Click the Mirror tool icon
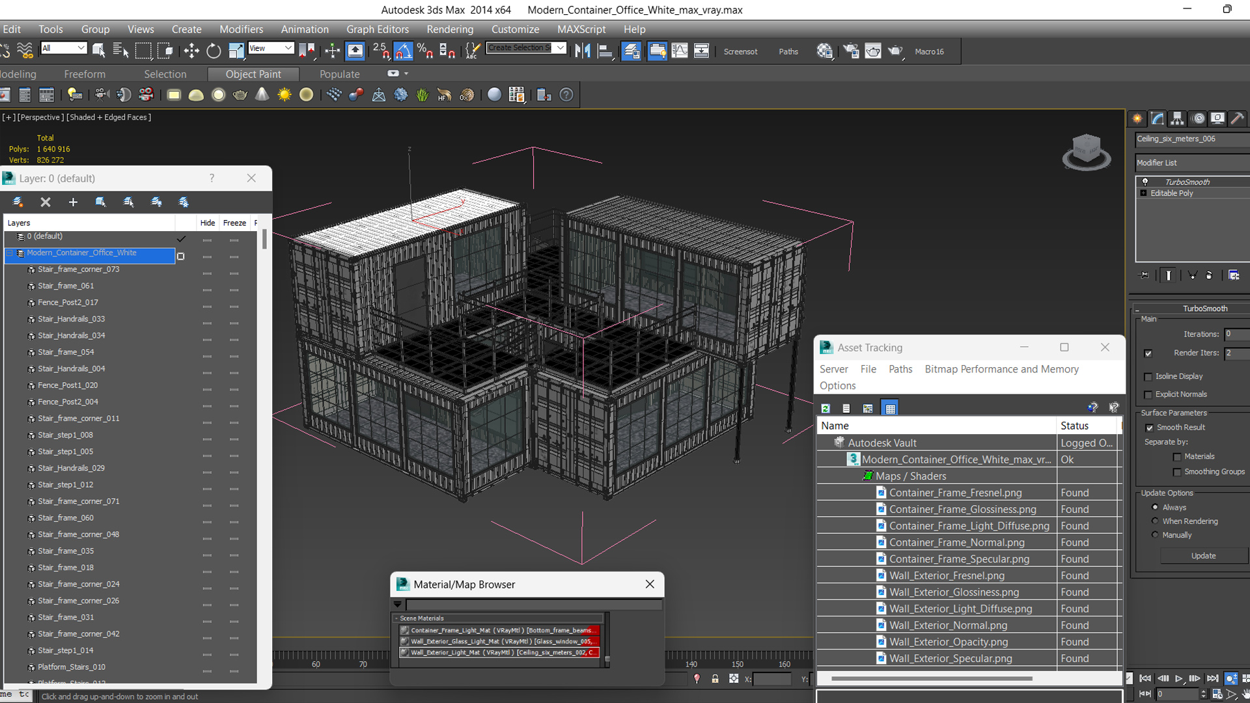Image resolution: width=1250 pixels, height=703 pixels. [x=583, y=51]
